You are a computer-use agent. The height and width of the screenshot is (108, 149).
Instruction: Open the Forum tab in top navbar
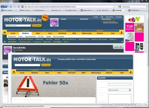click(13, 33)
